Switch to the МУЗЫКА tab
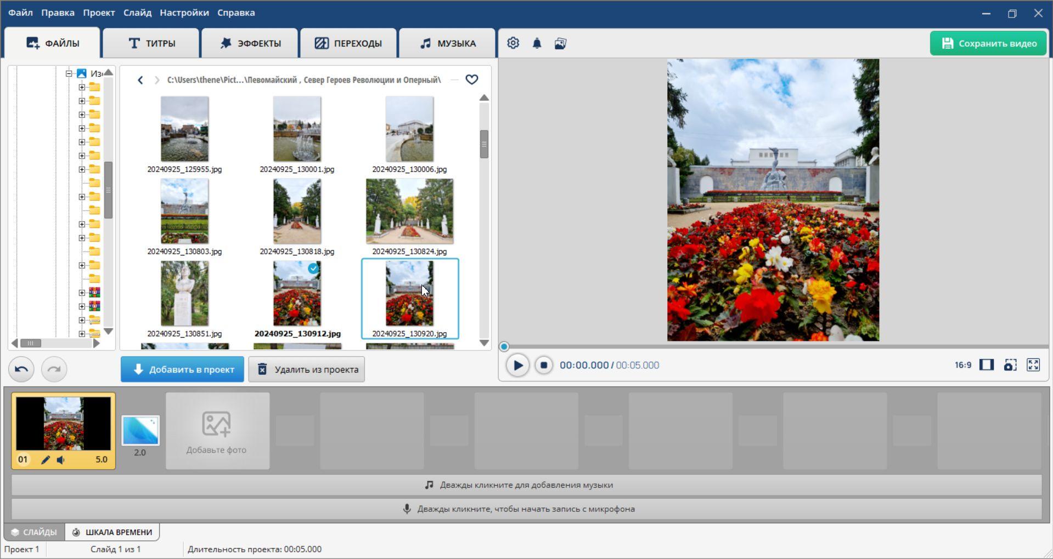The width and height of the screenshot is (1053, 559). pyautogui.click(x=447, y=43)
